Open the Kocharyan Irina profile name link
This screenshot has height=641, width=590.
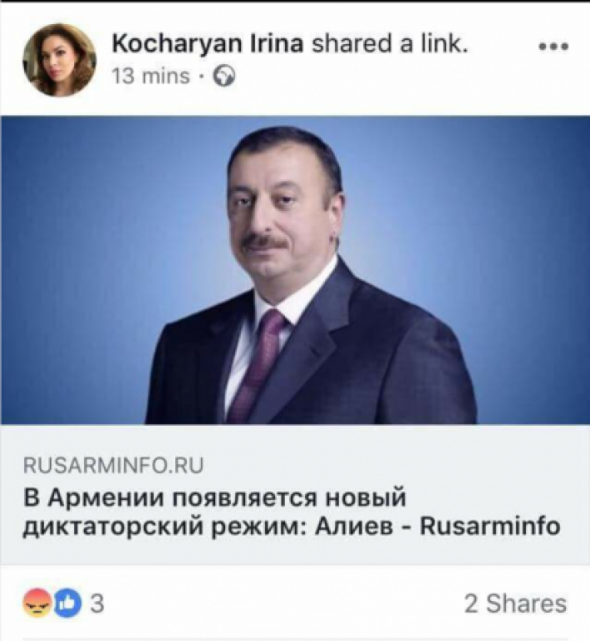207,44
